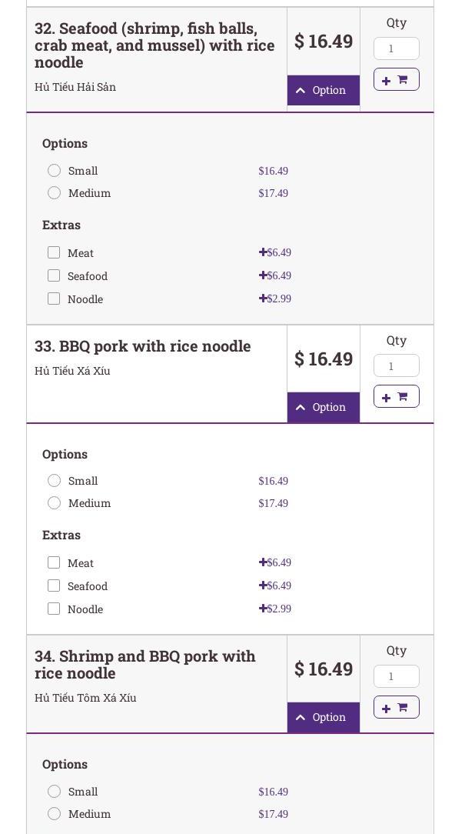The width and height of the screenshot is (465, 834).
Task: Collapse the Option panel for item 34
Action: click(x=323, y=717)
